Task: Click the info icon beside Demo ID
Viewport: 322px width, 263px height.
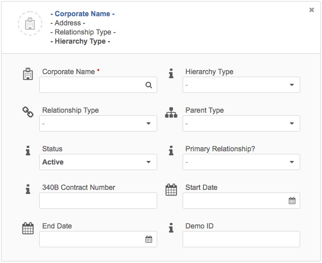Action: 171,228
